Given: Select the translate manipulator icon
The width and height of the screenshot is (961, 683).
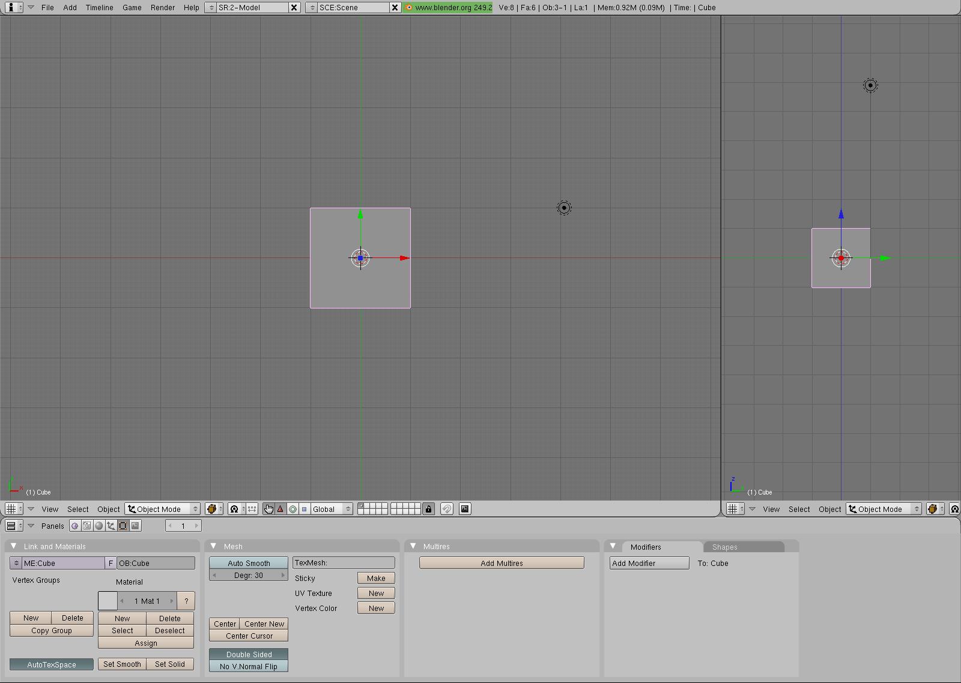Looking at the screenshot, I should coord(280,509).
